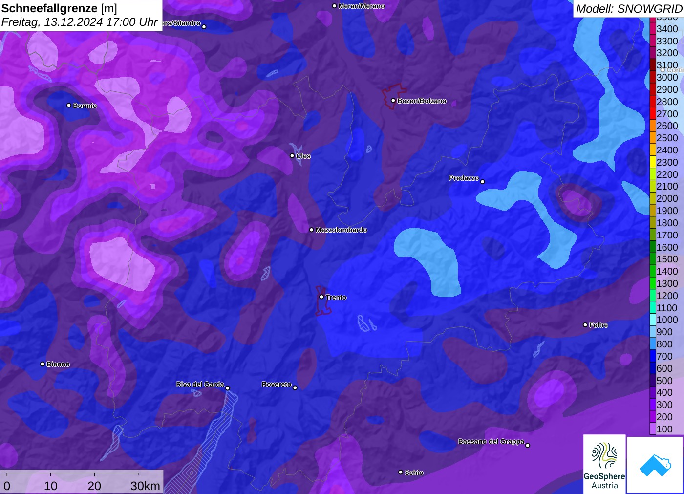Click the 'Schneefallgrenze [m]' title text

click(x=59, y=8)
